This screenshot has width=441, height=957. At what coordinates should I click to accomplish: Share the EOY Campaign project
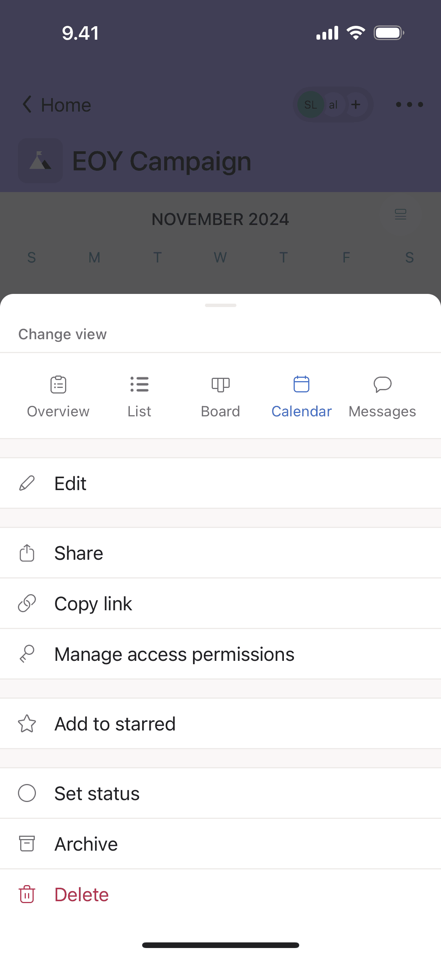(x=79, y=553)
